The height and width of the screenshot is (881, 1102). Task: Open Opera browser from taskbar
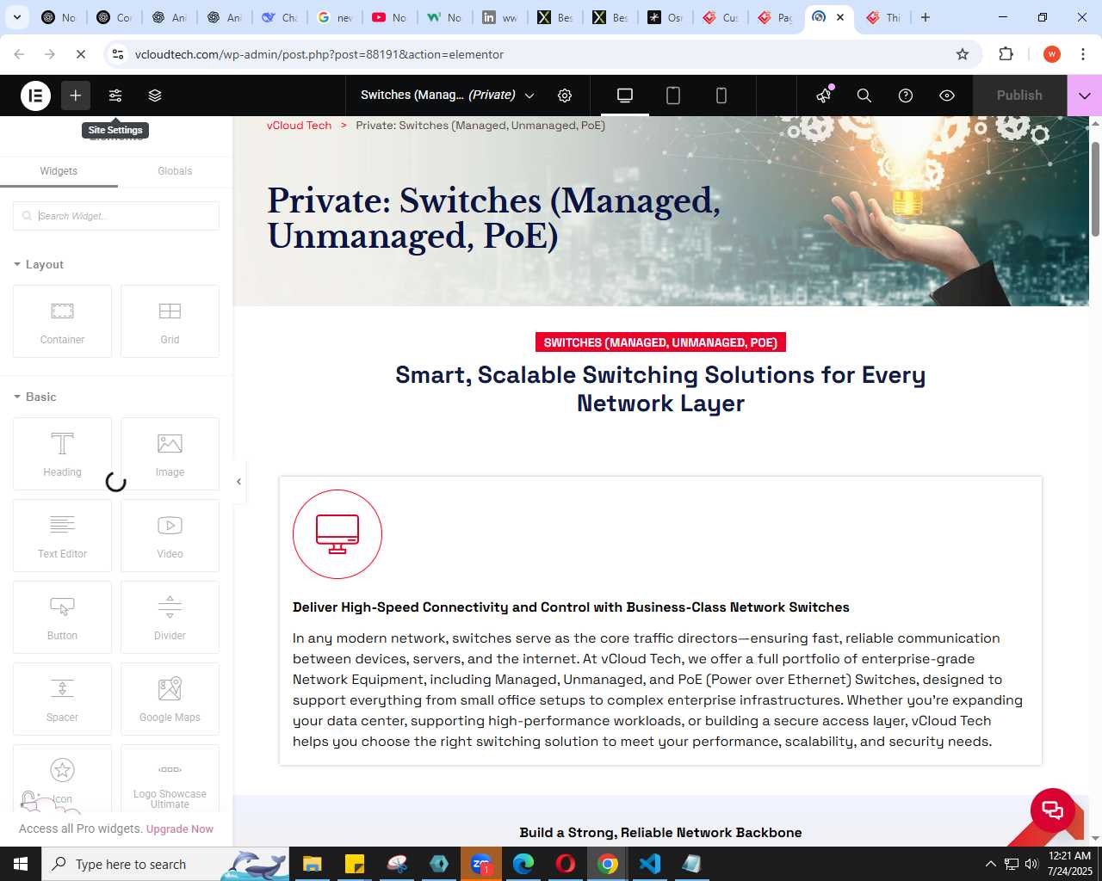pos(566,864)
